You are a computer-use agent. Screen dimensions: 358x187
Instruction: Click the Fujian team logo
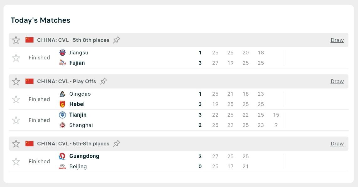[x=62, y=63]
